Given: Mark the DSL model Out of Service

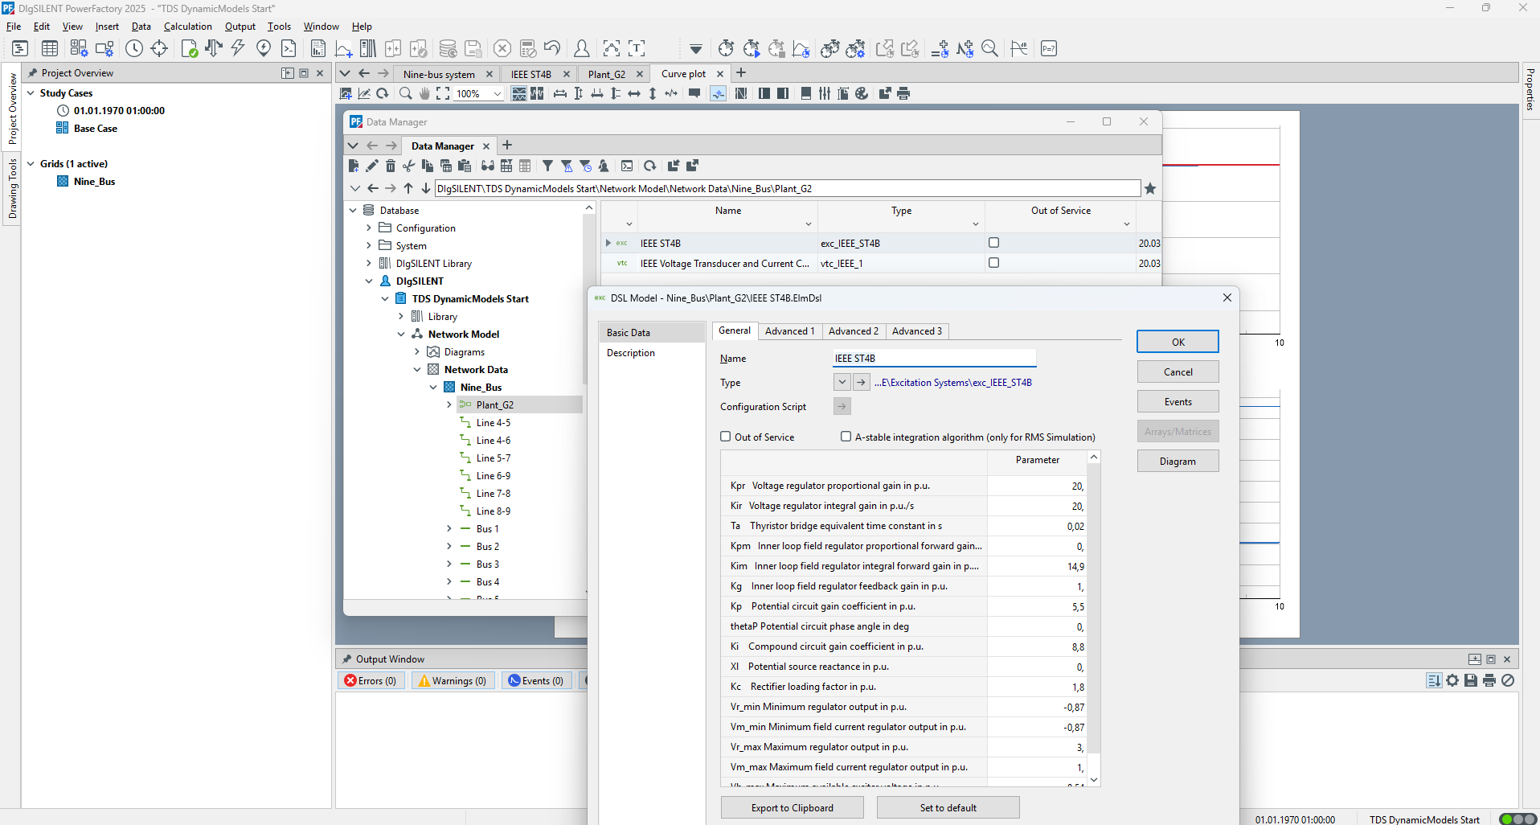Looking at the screenshot, I should tap(726, 437).
